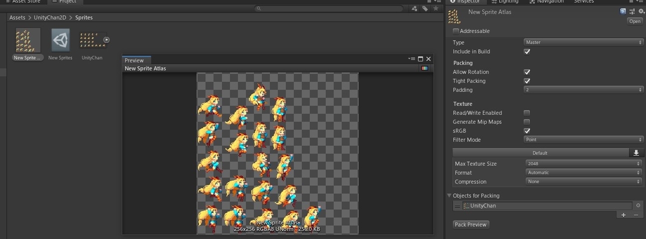This screenshot has width=646, height=239.
Task: Close the Preview window
Action: pos(429,59)
